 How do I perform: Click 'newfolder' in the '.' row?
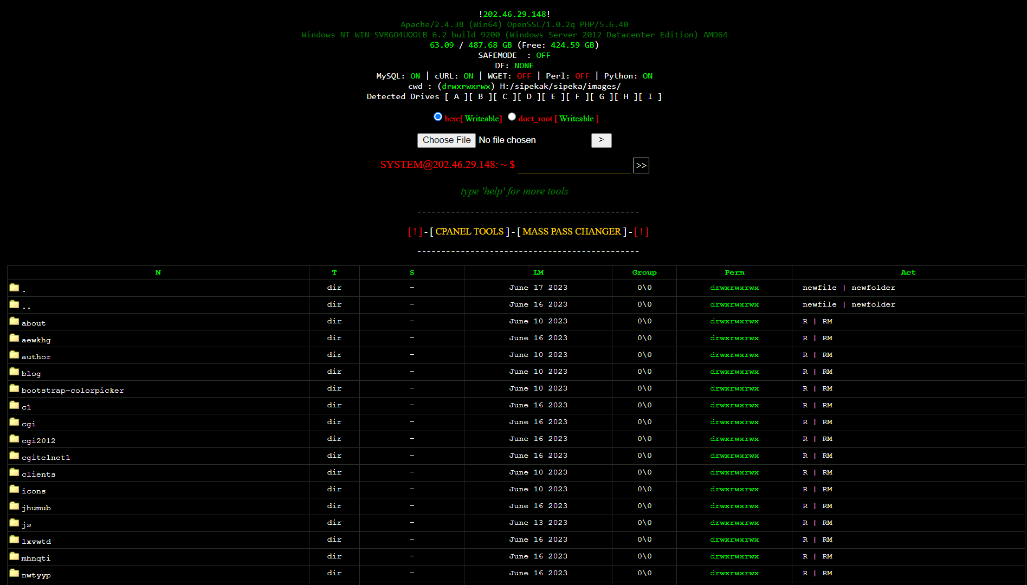[873, 288]
